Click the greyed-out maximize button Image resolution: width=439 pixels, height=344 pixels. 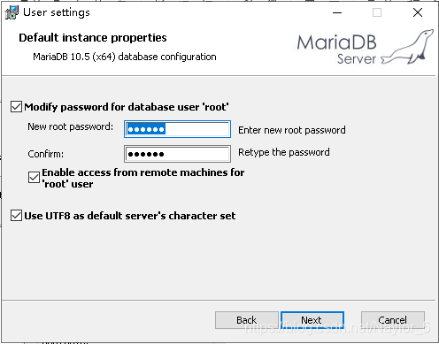pos(377,12)
